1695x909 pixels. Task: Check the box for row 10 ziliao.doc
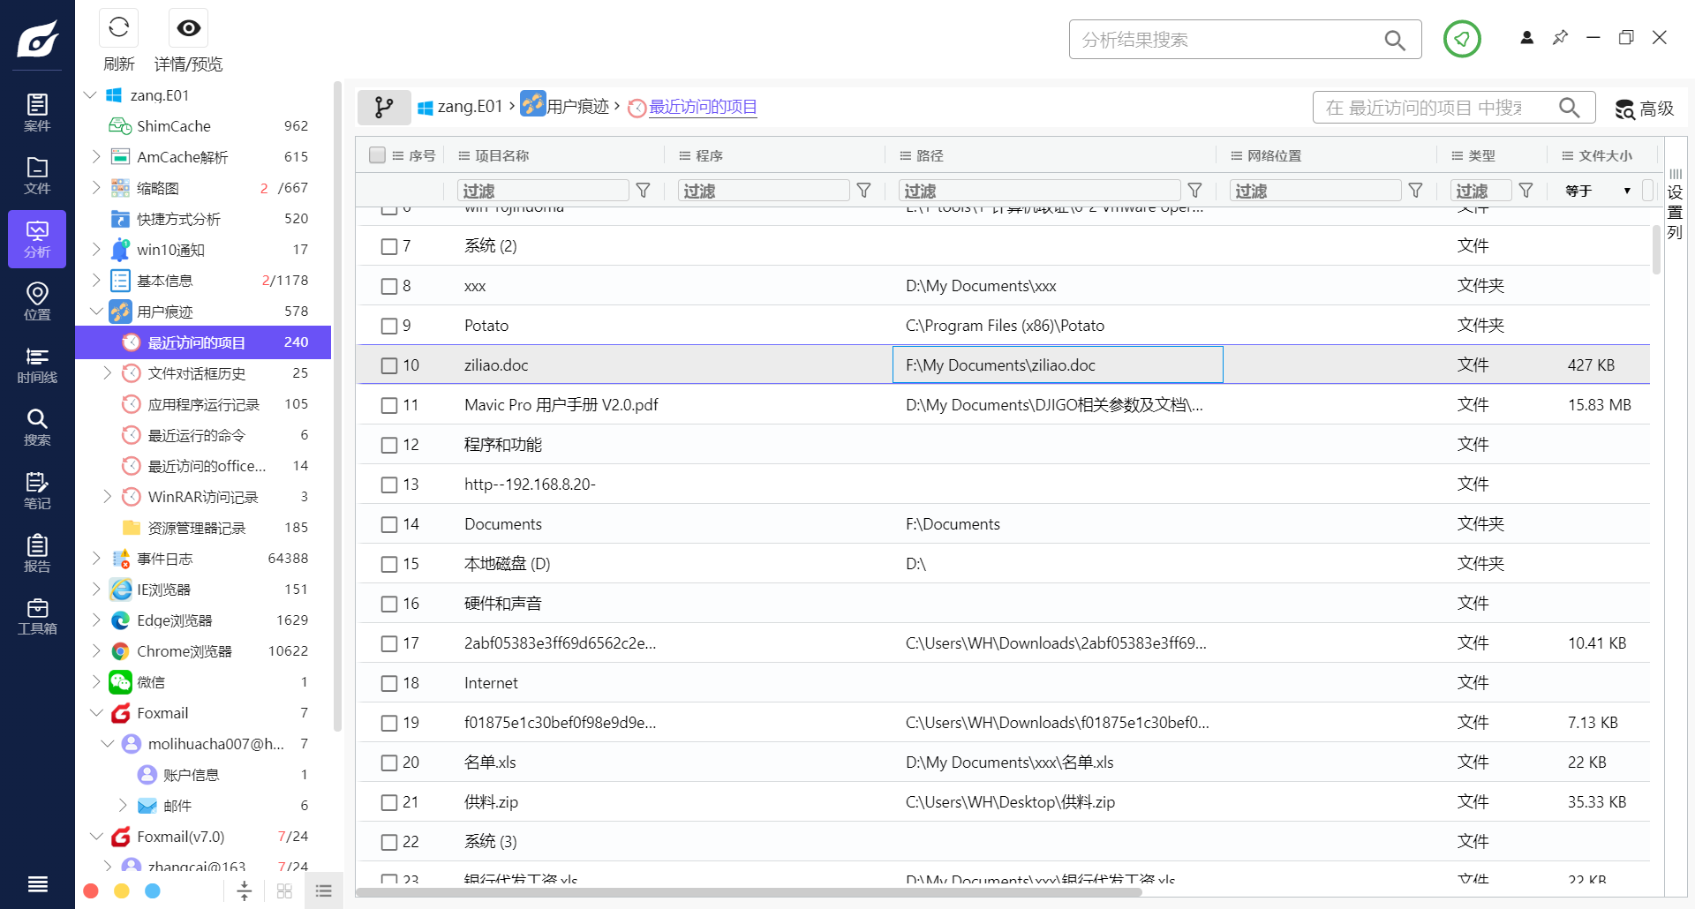click(x=389, y=365)
